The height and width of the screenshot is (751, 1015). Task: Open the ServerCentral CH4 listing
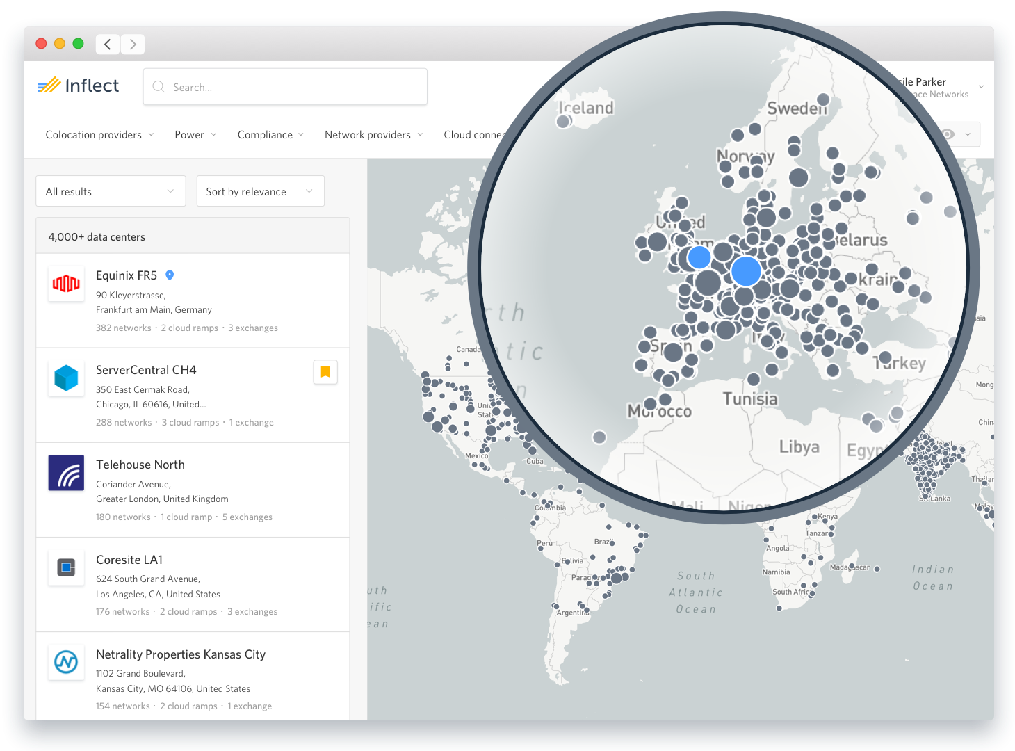click(x=193, y=395)
